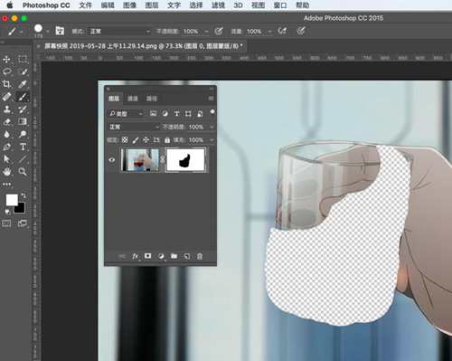
Task: Click the delete layer trash icon
Action: [200, 256]
